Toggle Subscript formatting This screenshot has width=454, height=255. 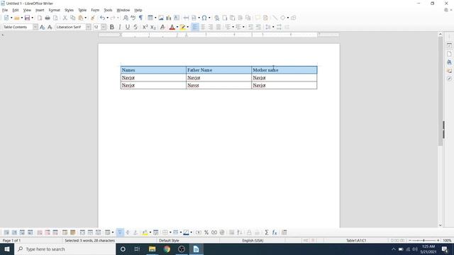coord(153,27)
